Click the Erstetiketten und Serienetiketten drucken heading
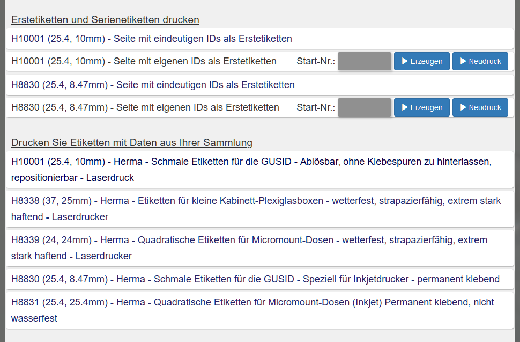Screen dimensions: 520x342 (x=105, y=19)
